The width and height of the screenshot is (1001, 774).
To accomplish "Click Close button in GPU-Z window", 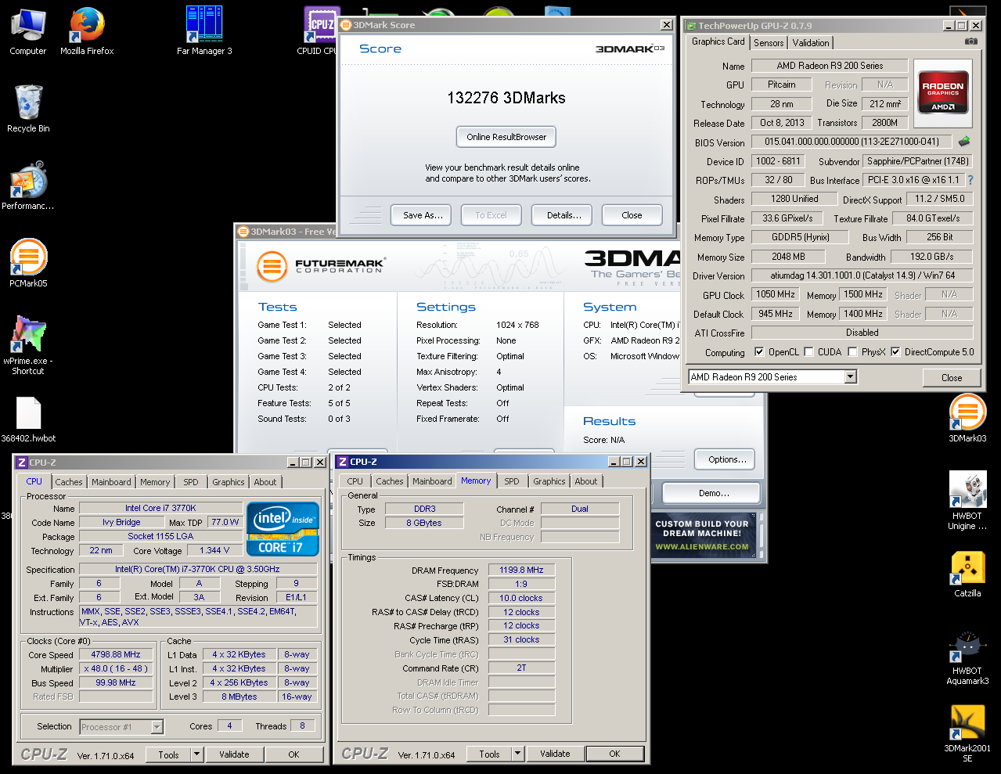I will tap(952, 377).
